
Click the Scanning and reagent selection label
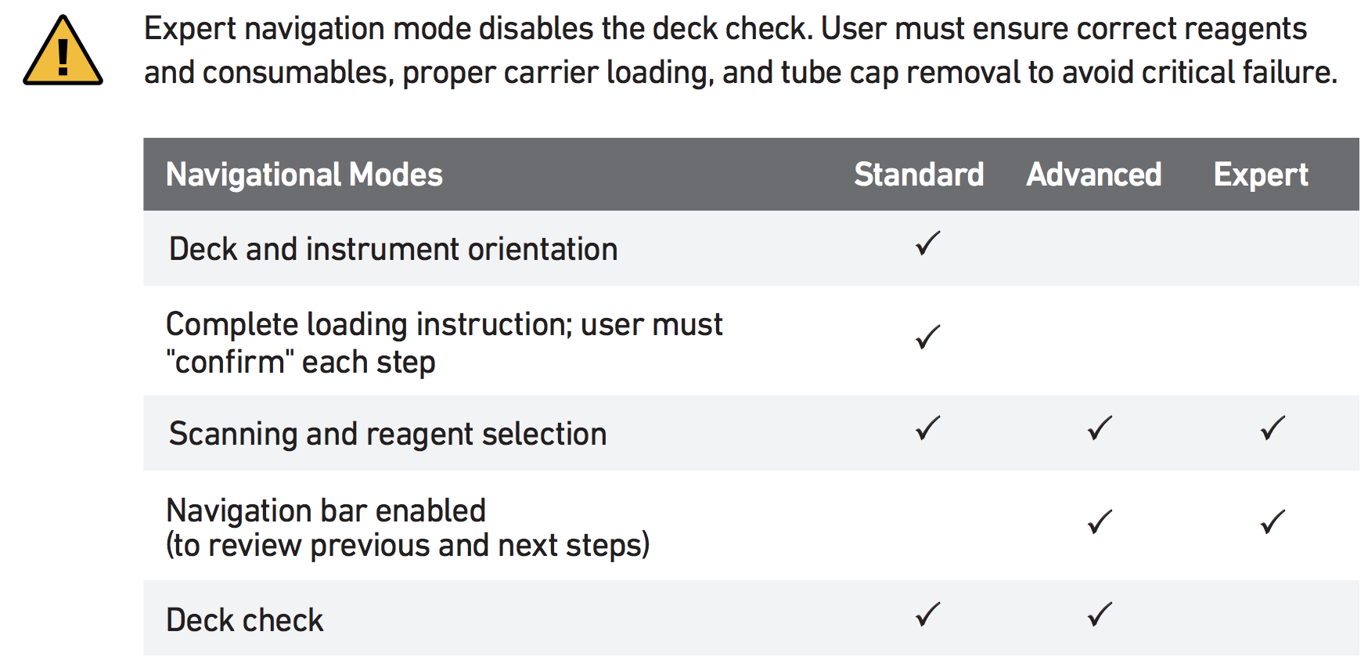[387, 434]
